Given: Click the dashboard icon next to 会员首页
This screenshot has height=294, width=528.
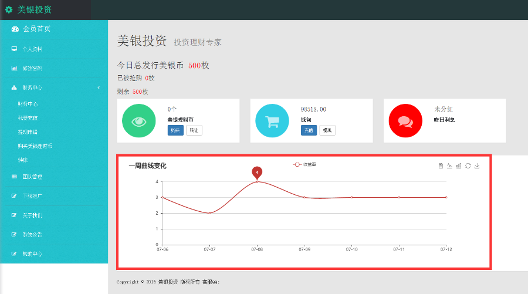Looking at the screenshot, I should click(15, 29).
